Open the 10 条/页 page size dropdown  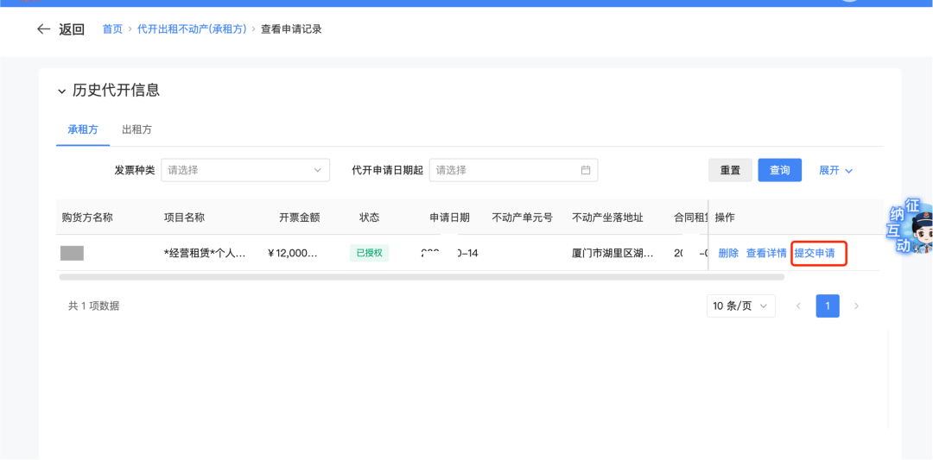pos(741,306)
